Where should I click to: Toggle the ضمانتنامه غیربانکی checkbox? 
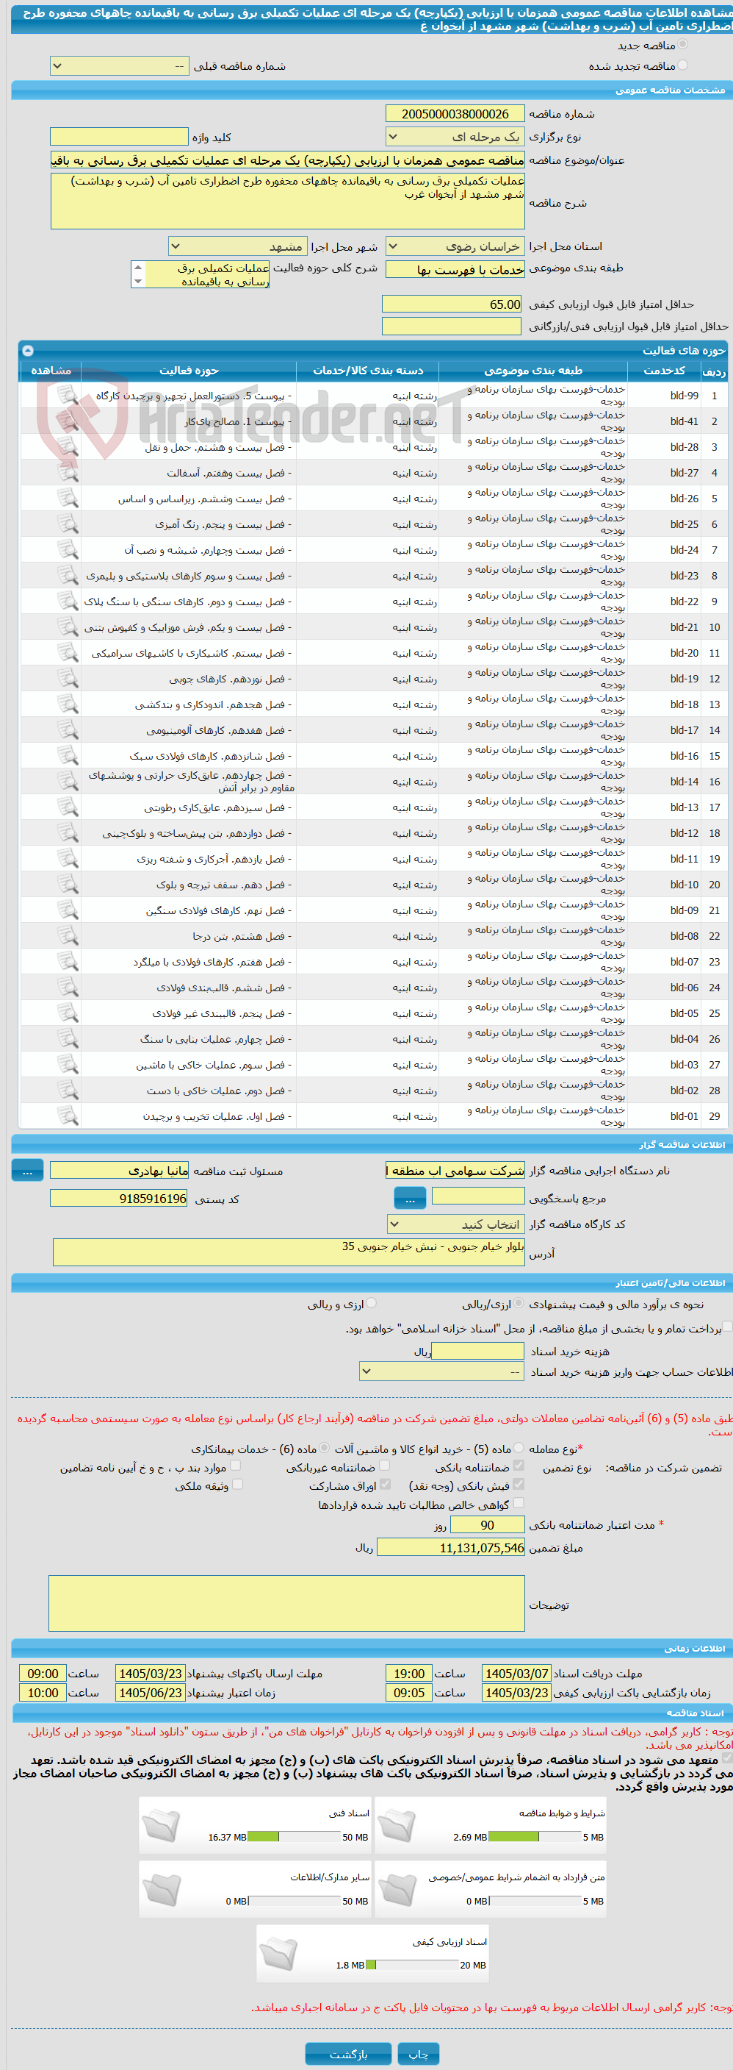pos(385,1466)
